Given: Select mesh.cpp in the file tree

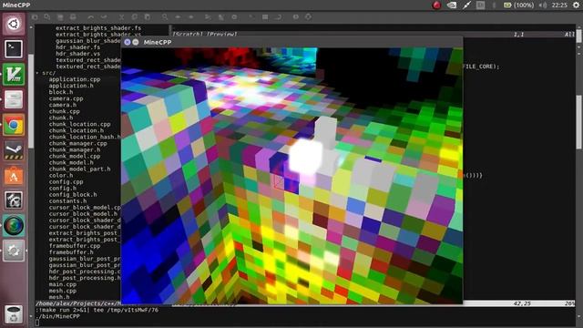Looking at the screenshot, I should (63, 291).
